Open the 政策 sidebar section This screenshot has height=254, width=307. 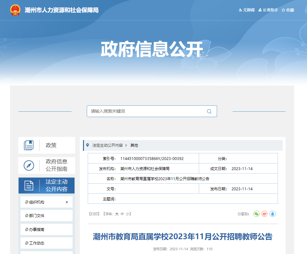tap(47, 145)
